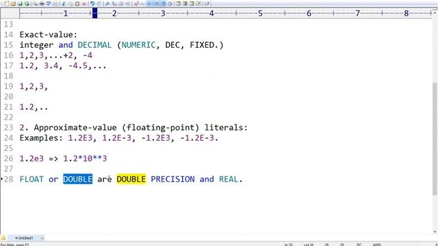Screen dimensions: 438x246
Task: Click 1.2*10**3 on line 26
Action: 85,159
